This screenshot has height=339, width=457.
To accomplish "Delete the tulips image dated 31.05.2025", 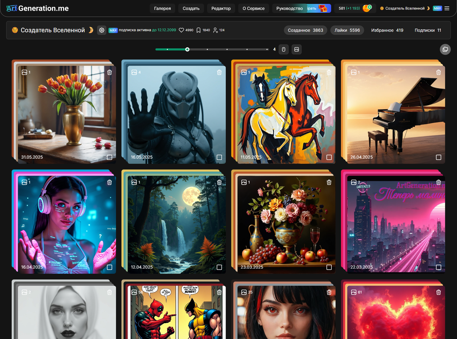I will (x=110, y=72).
